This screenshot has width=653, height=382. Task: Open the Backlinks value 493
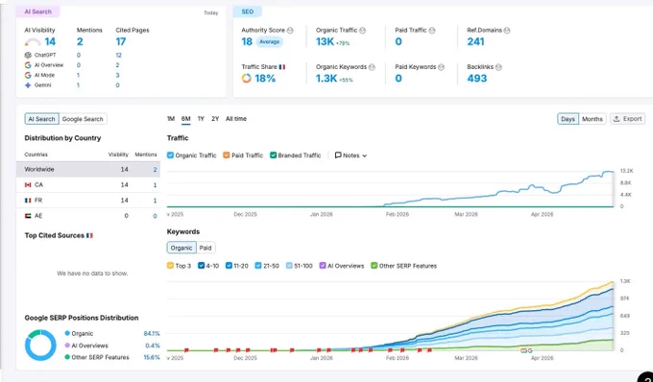click(477, 79)
